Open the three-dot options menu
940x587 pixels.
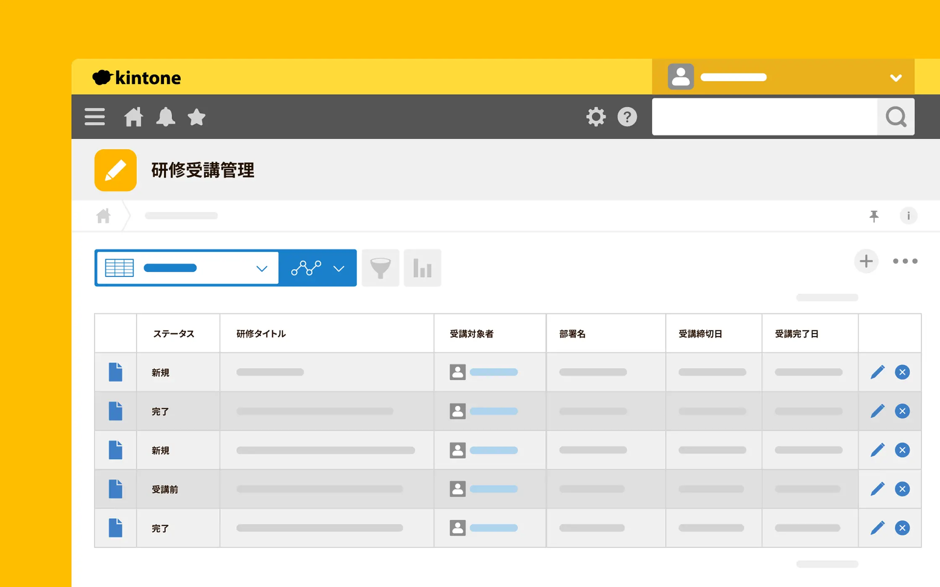[x=905, y=261]
